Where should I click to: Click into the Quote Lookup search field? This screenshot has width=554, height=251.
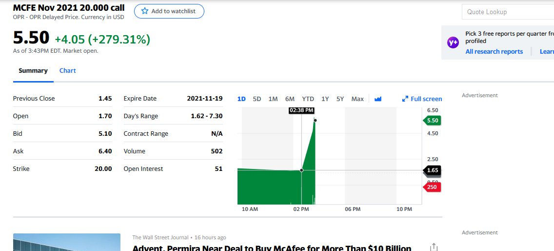point(508,12)
